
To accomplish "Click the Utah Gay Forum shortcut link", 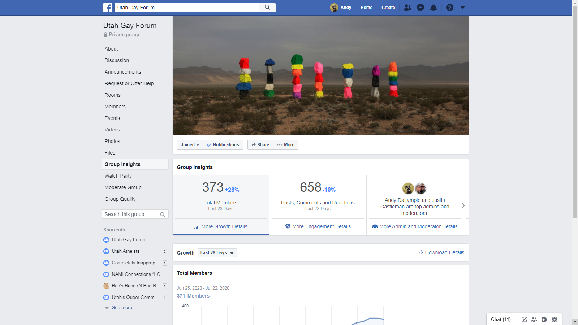I will [x=129, y=240].
